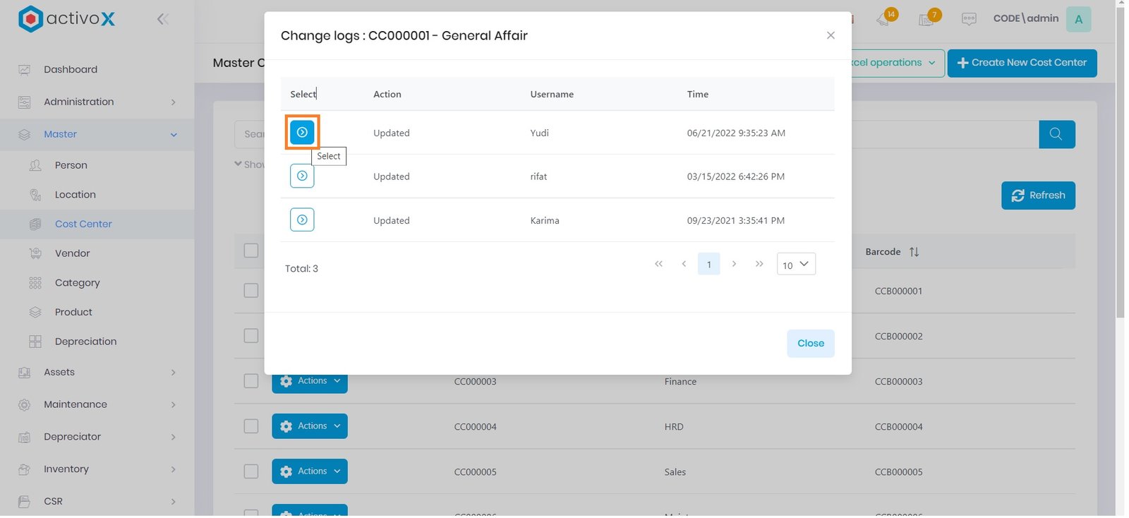This screenshot has width=1129, height=518.
Task: Open Actions dropdown for HRD row
Action: click(x=310, y=426)
